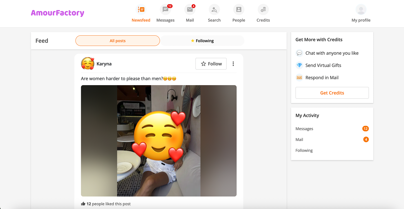Open the People contacts icon
This screenshot has width=404, height=209.
tap(239, 9)
